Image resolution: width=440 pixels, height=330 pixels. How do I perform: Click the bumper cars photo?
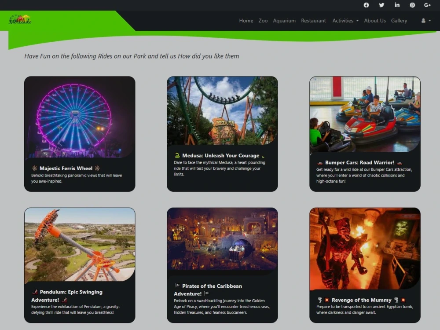365,114
